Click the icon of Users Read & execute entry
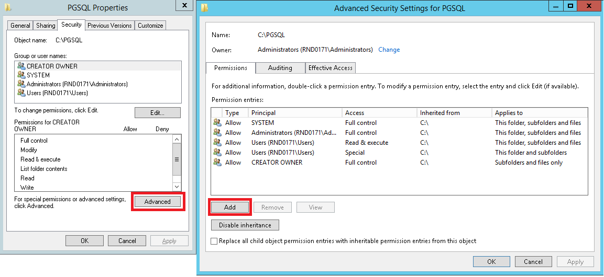The height and width of the screenshot is (277, 604). pos(217,143)
